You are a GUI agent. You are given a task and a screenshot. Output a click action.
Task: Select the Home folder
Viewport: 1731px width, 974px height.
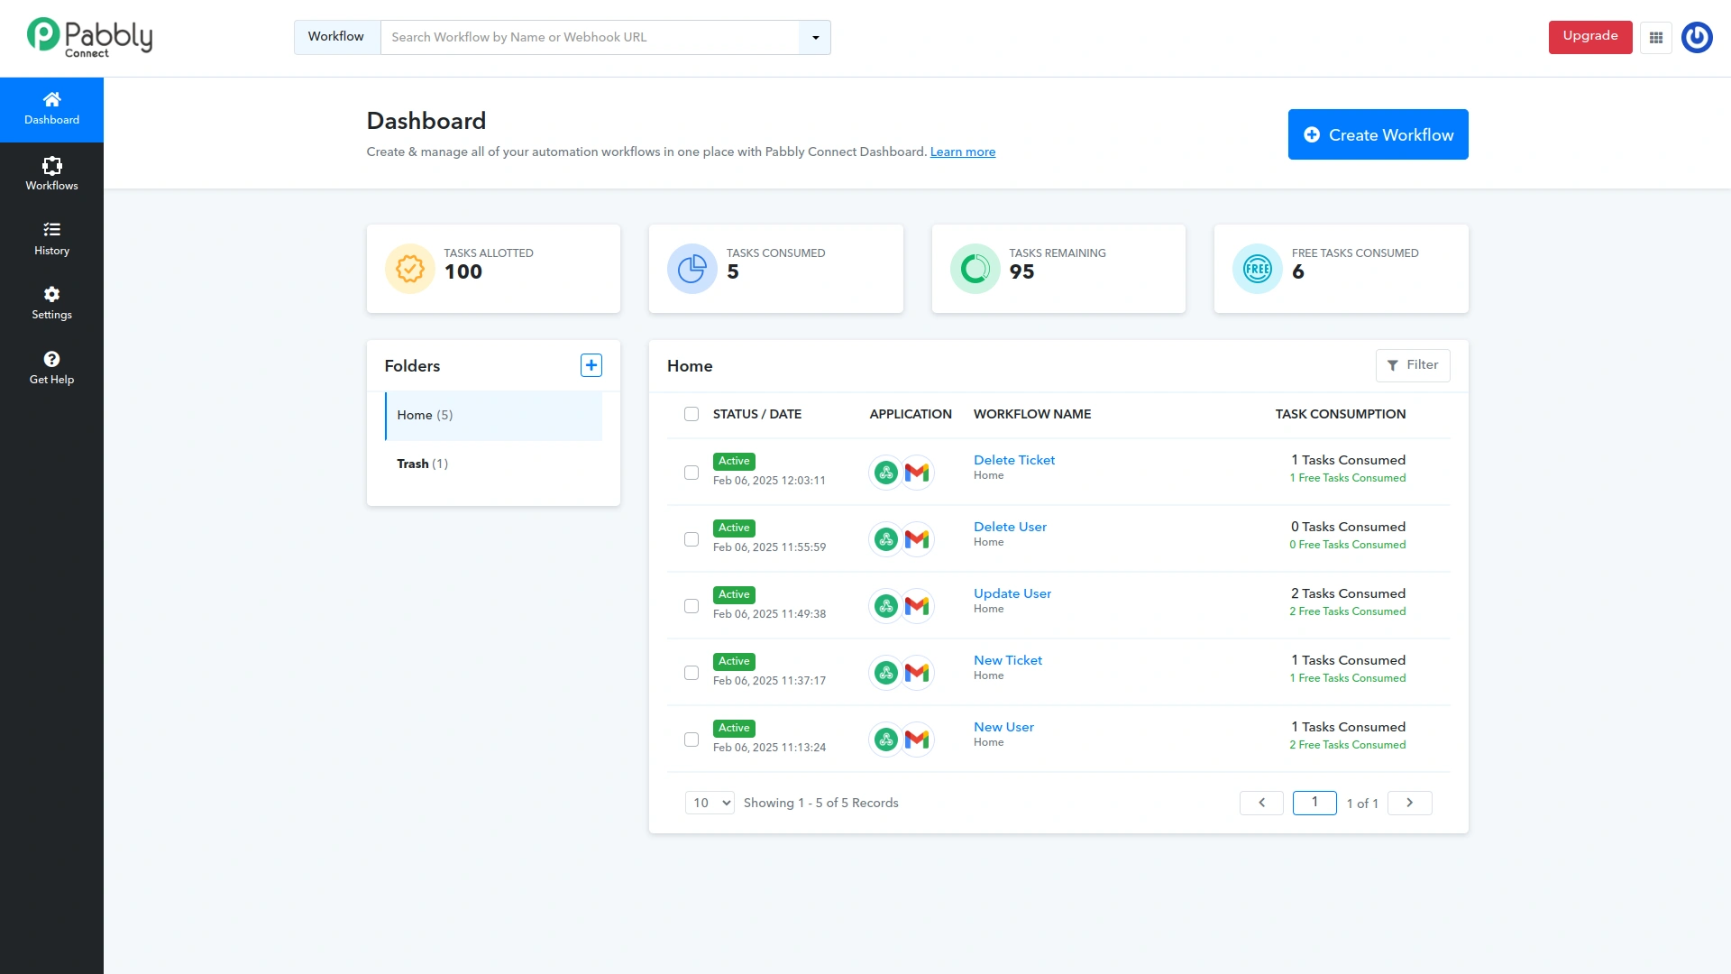424,415
